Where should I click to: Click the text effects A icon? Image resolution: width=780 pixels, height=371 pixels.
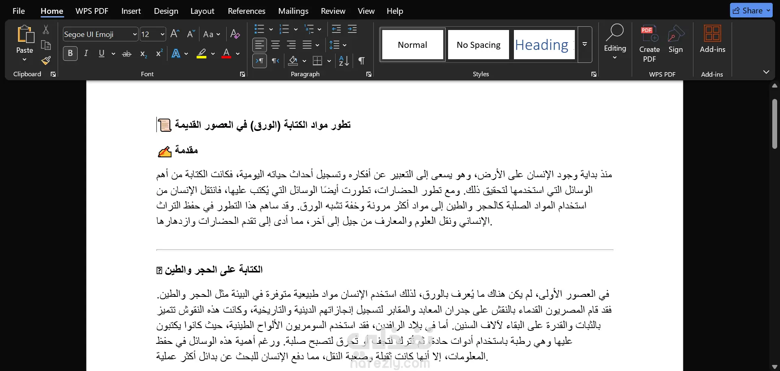pos(176,54)
